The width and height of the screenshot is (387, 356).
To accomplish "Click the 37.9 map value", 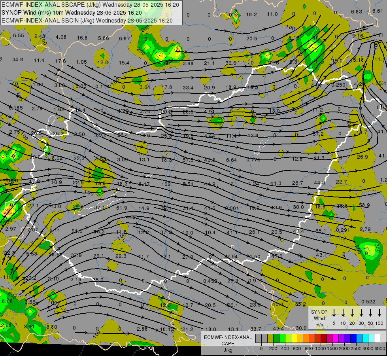I will pos(76,255).
